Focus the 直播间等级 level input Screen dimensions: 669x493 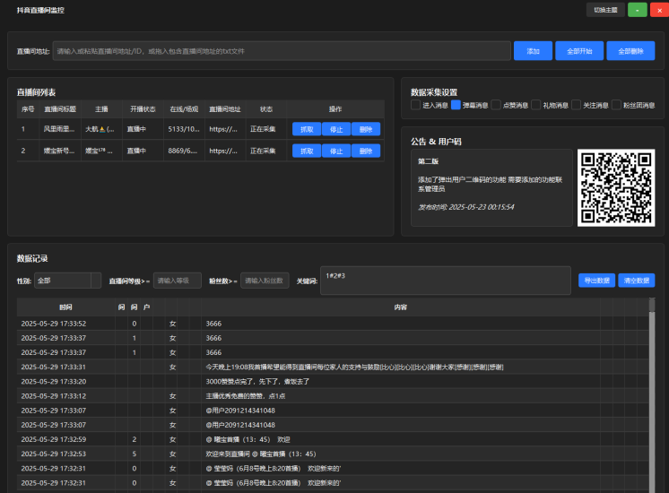pyautogui.click(x=178, y=281)
